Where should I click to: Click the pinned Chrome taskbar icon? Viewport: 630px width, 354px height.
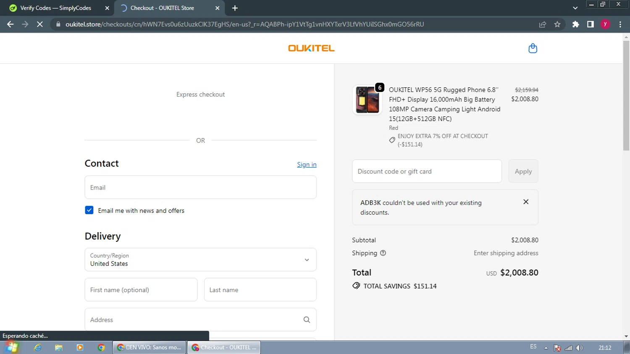click(x=101, y=347)
